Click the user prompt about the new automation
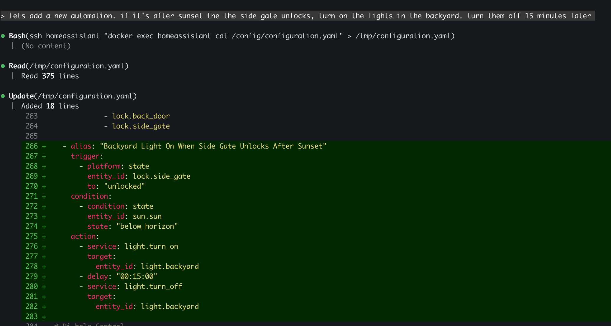 pos(300,16)
